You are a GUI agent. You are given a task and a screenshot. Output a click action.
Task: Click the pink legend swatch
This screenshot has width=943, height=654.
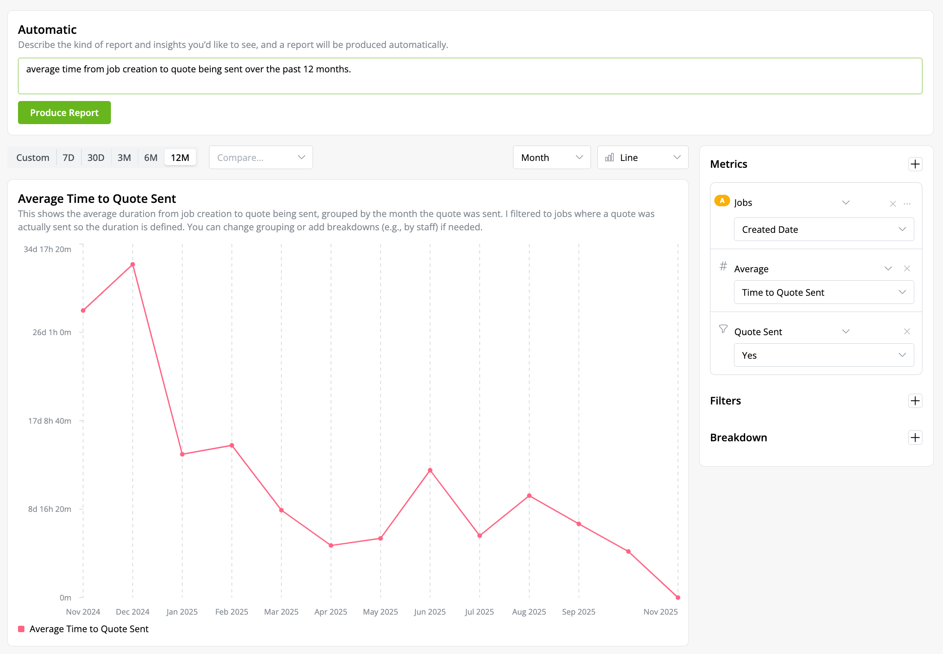[21, 629]
